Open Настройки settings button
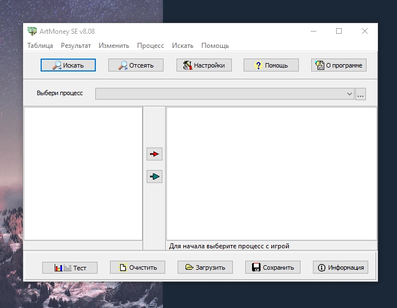 (x=204, y=65)
